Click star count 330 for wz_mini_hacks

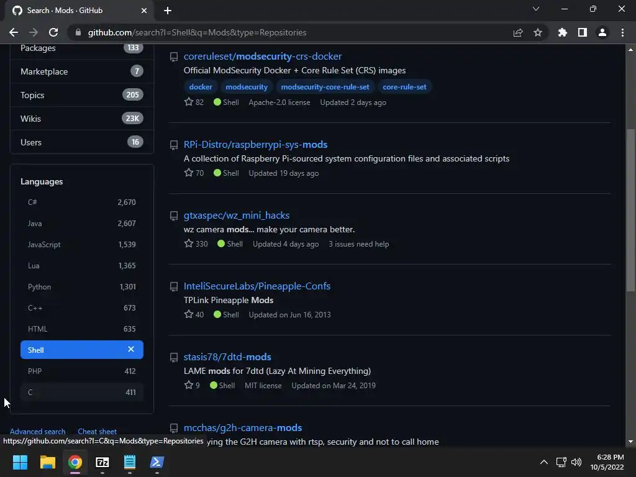click(196, 243)
